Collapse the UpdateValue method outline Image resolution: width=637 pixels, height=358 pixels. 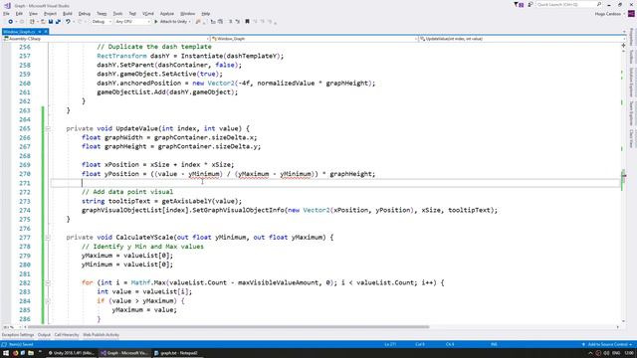(48, 128)
